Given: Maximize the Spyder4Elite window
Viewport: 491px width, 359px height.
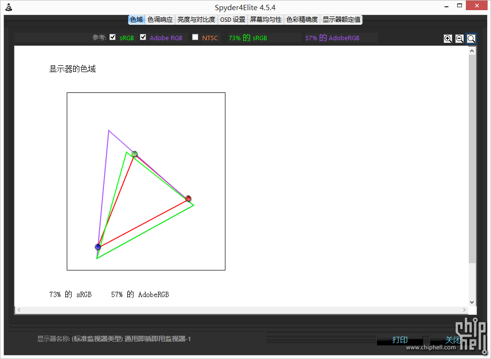Looking at the screenshot, I should [460, 6].
